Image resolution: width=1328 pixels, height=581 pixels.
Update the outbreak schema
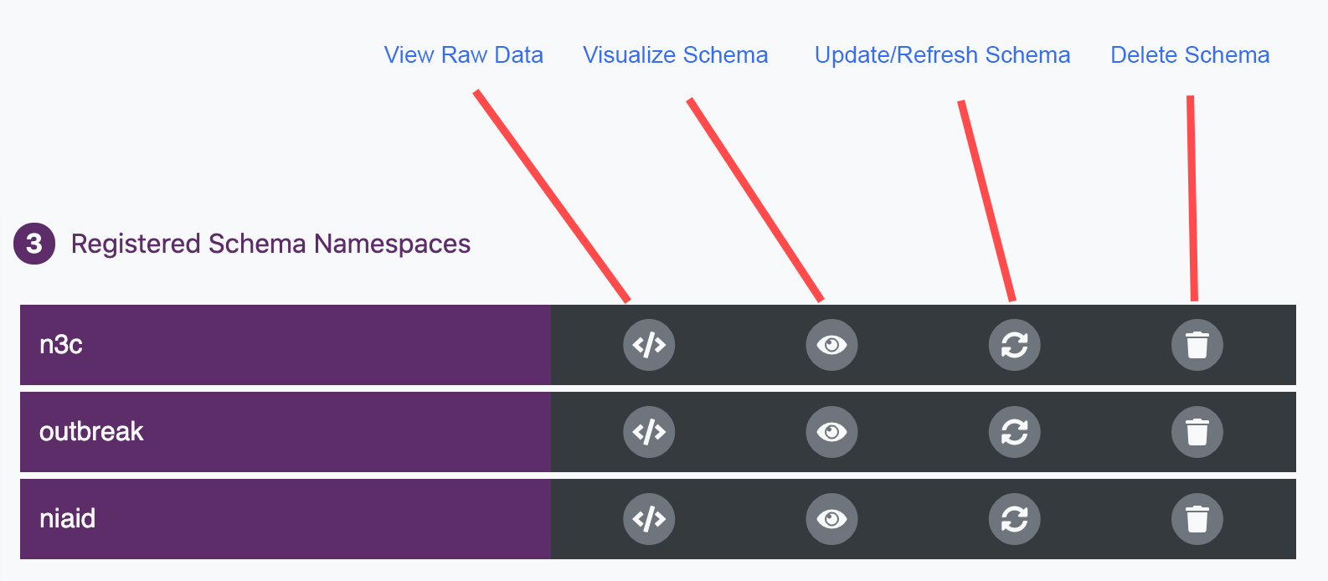tap(1014, 432)
